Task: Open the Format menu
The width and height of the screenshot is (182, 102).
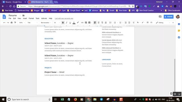Action: click(x=31, y=18)
